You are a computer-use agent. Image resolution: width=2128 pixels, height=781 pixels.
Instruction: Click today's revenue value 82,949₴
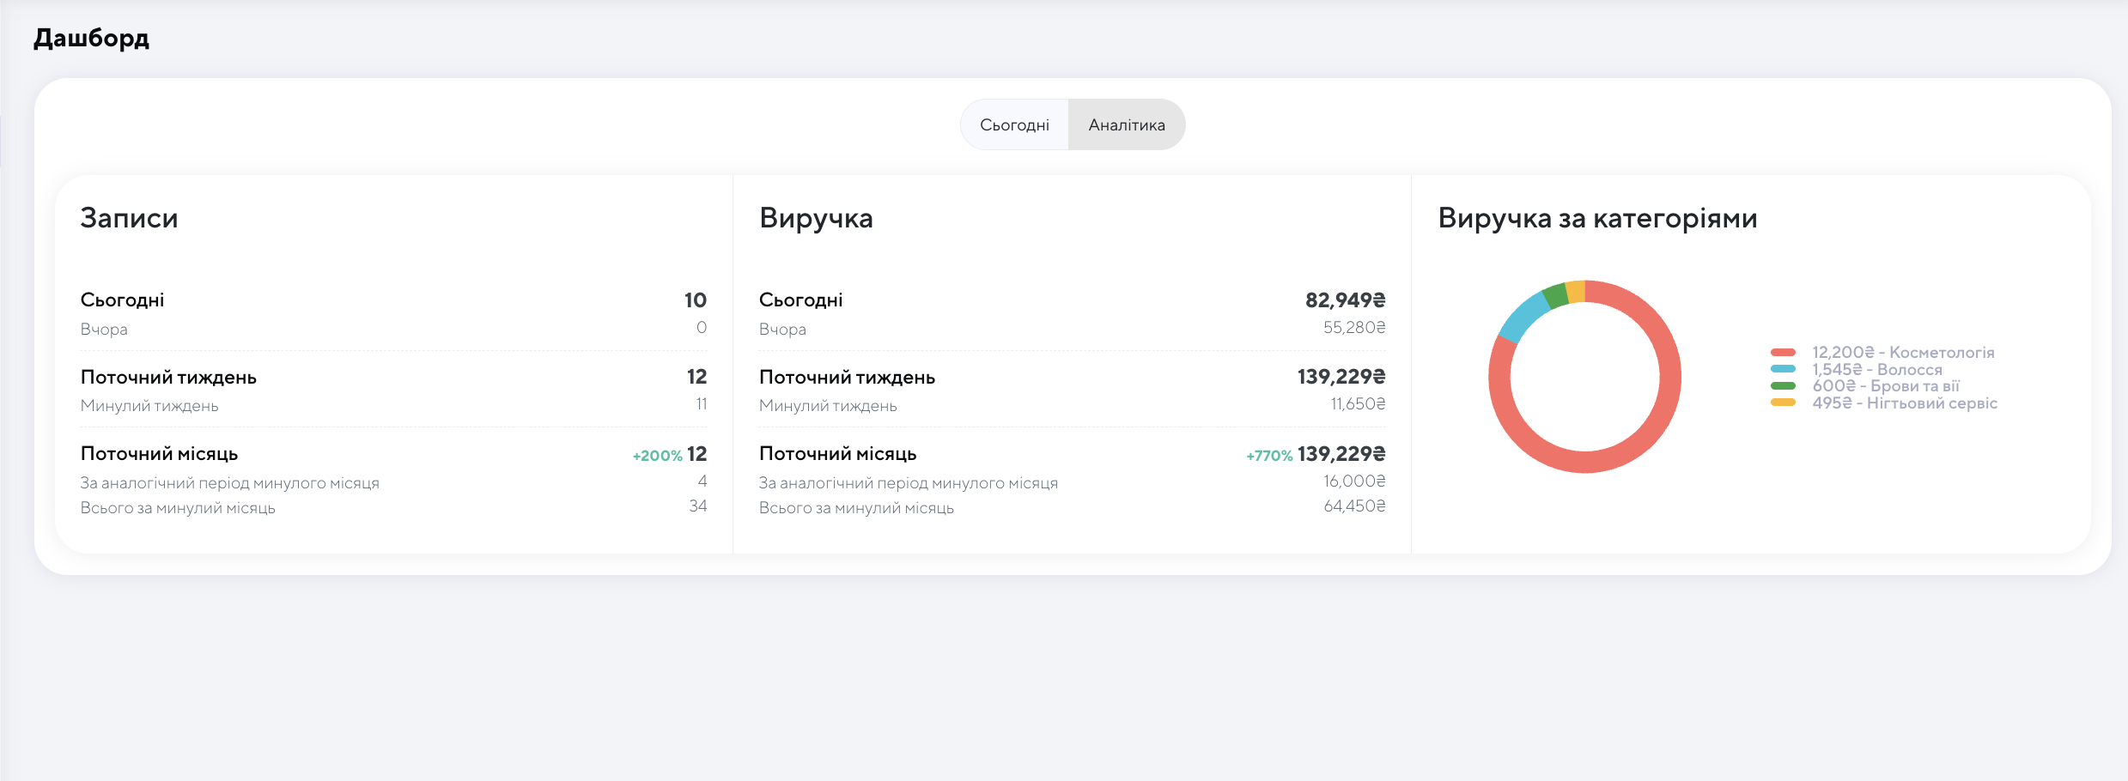[1345, 300]
